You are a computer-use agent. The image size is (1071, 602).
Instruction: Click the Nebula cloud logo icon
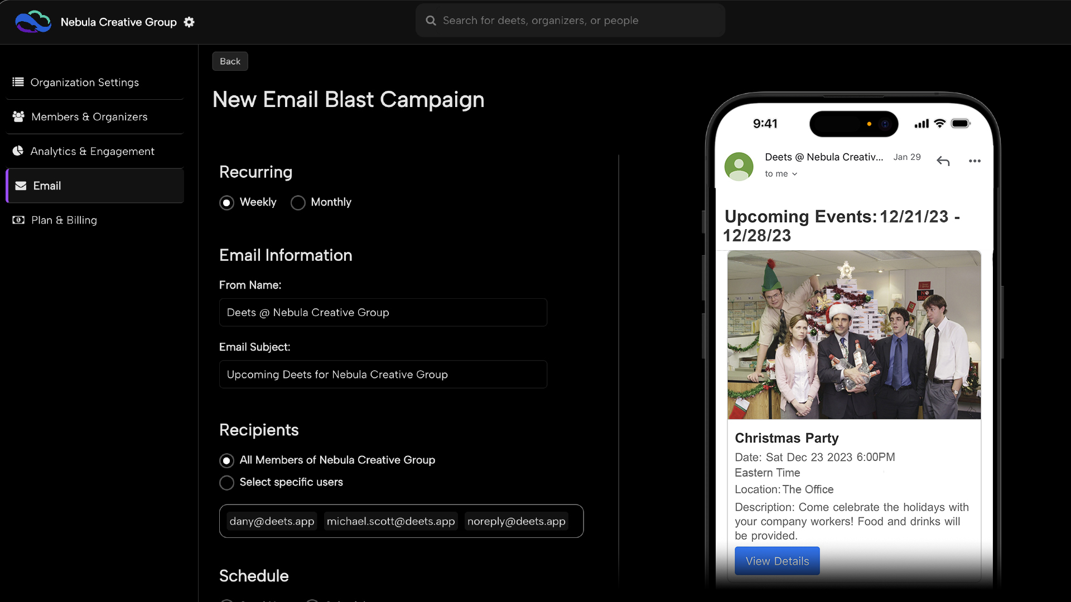pos(33,22)
